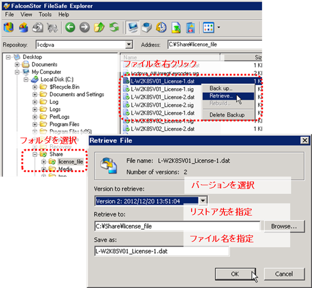Screen dimensions: 312x288
Task: Choose Delete Backup from context menu
Action: (228, 115)
